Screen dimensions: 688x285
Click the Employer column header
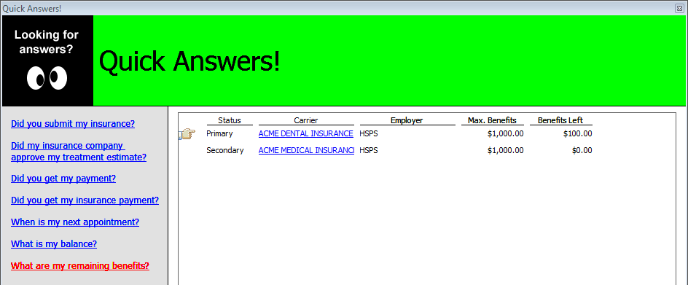[407, 120]
